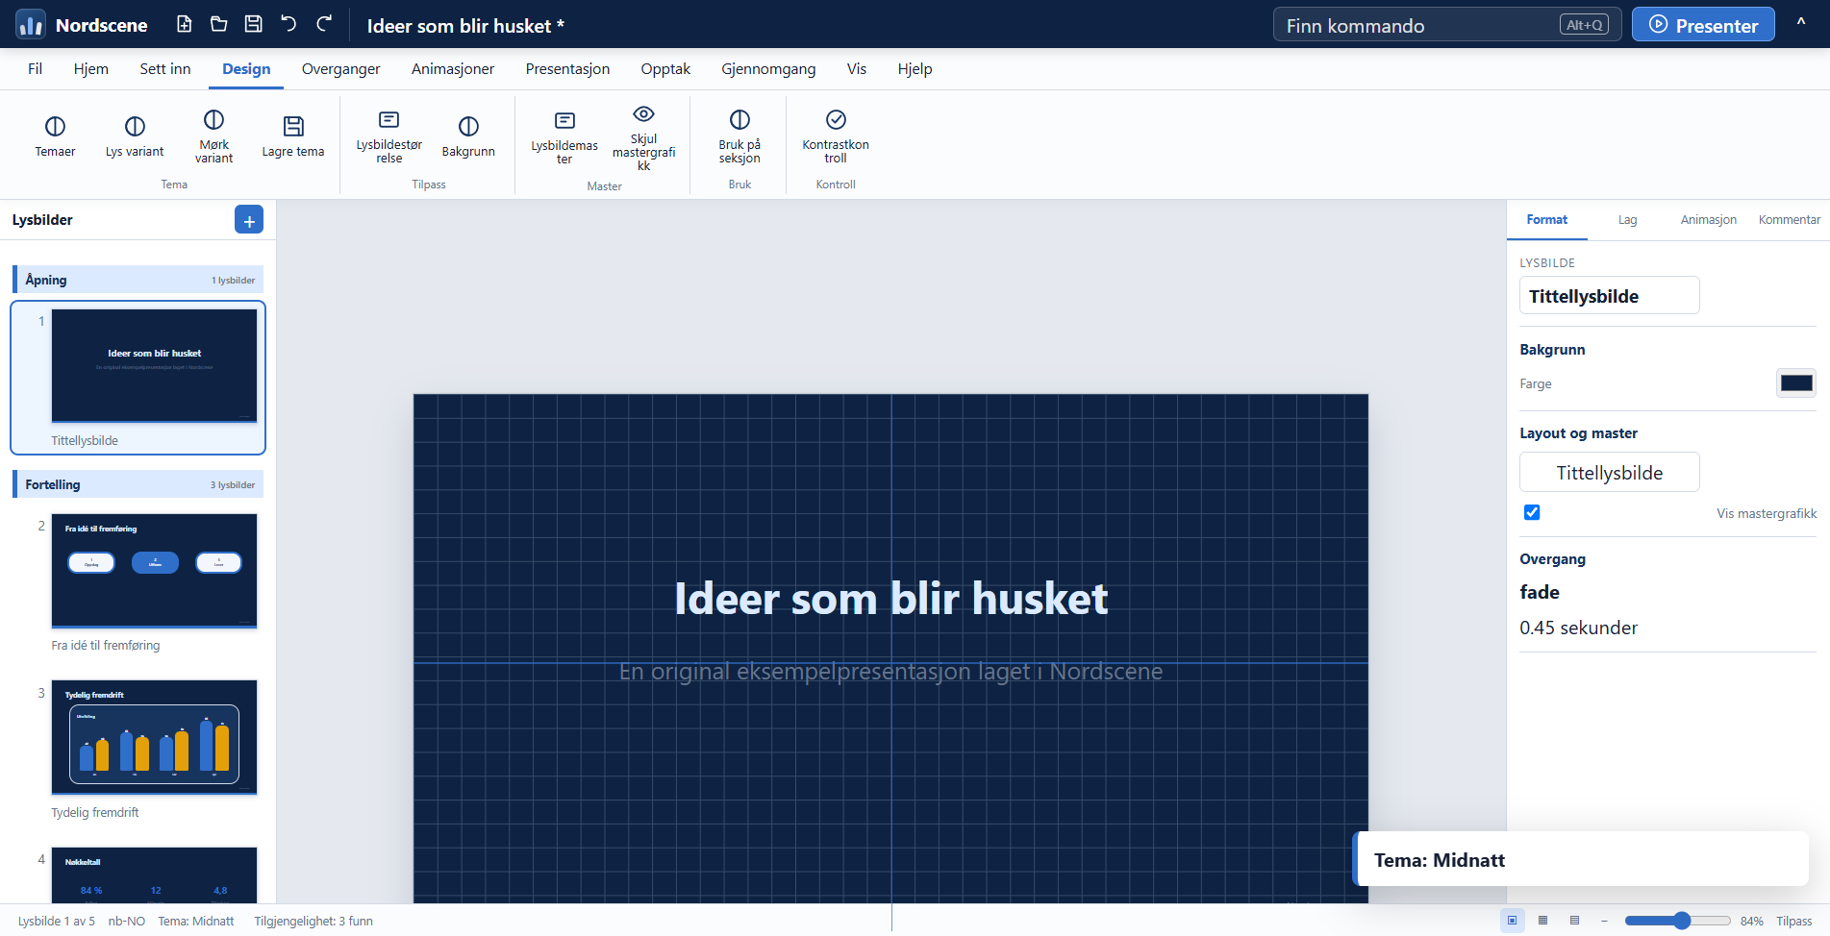Image resolution: width=1830 pixels, height=936 pixels.
Task: Undo the last action
Action: pos(288,24)
